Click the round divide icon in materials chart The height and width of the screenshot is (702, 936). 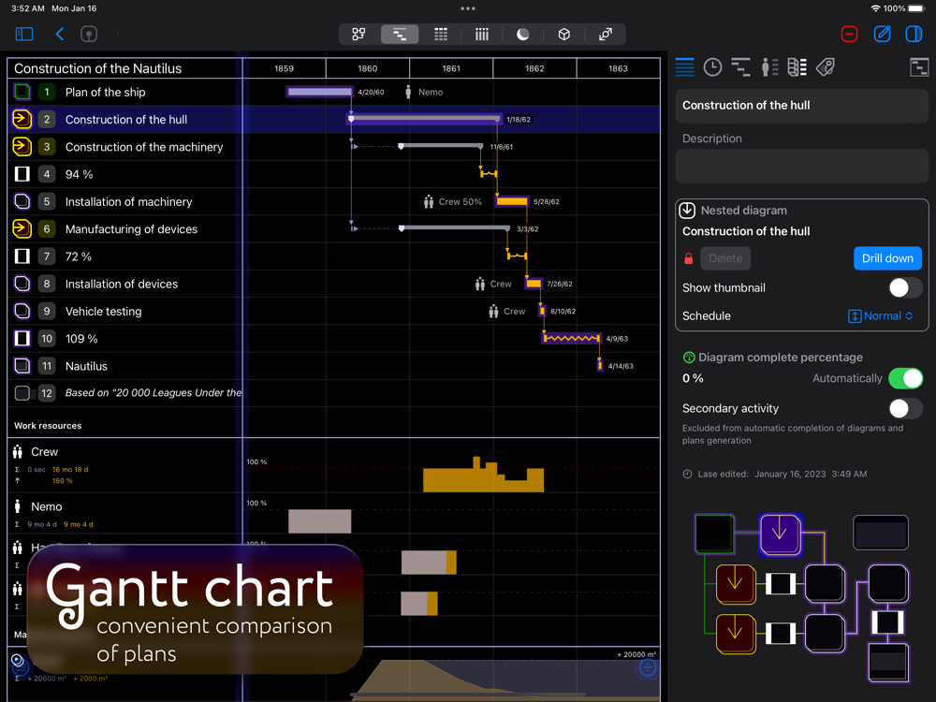point(648,668)
